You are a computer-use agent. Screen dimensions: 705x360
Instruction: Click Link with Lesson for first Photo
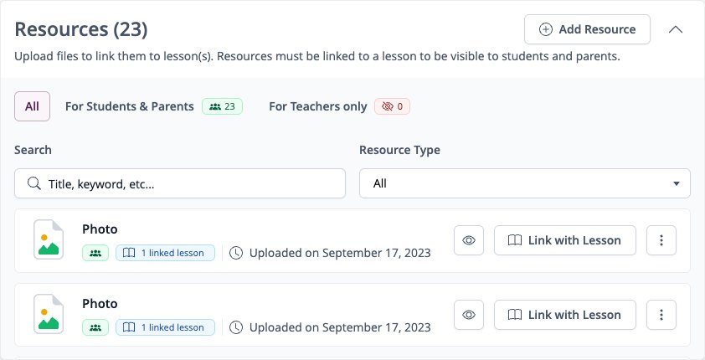(x=565, y=240)
